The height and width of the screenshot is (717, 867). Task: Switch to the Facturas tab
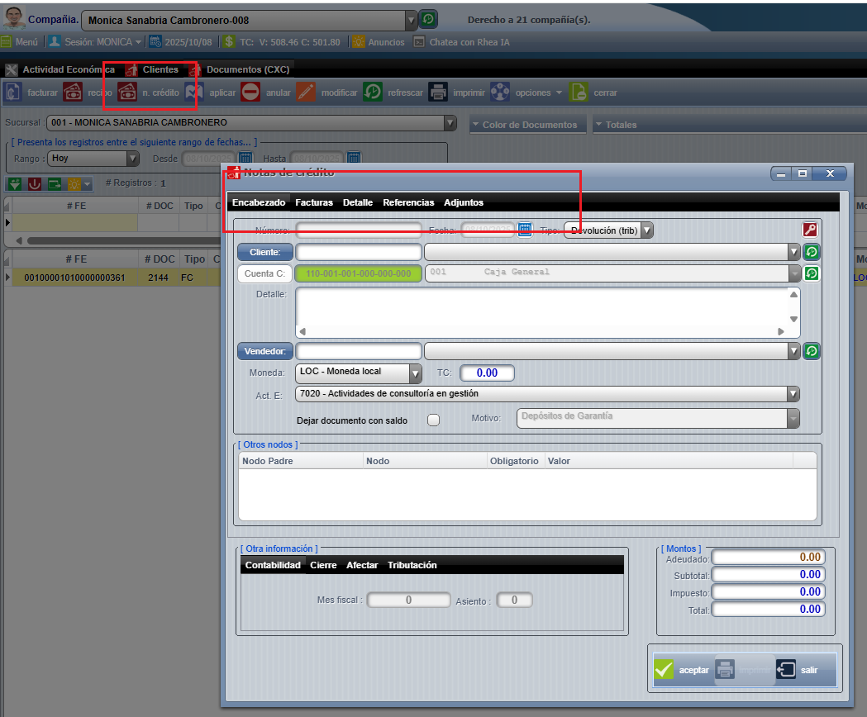(x=314, y=202)
